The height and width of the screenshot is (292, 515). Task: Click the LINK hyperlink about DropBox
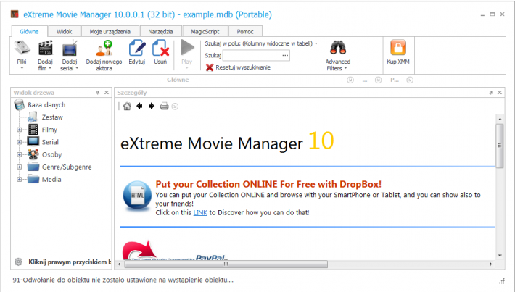tap(200, 212)
